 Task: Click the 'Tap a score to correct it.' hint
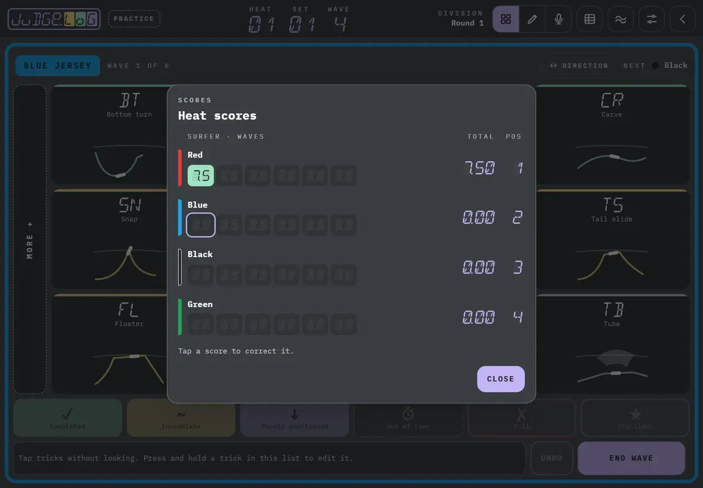(x=236, y=351)
